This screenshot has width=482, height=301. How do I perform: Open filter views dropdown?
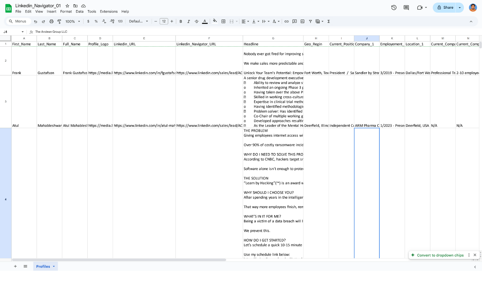point(319,21)
